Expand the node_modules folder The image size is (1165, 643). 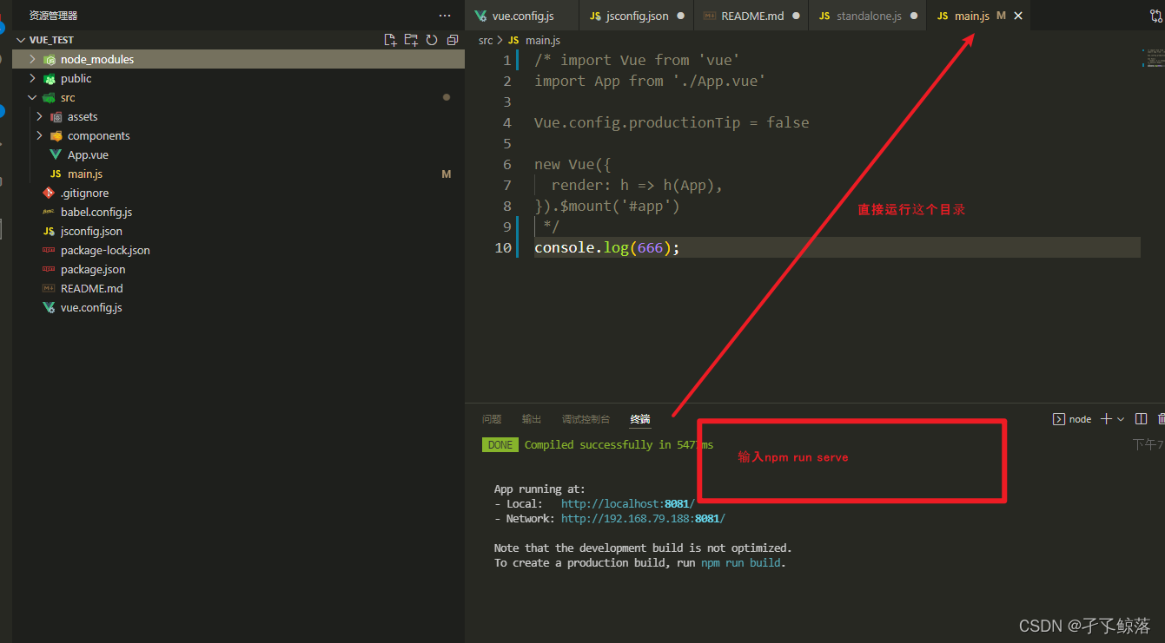tap(32, 59)
